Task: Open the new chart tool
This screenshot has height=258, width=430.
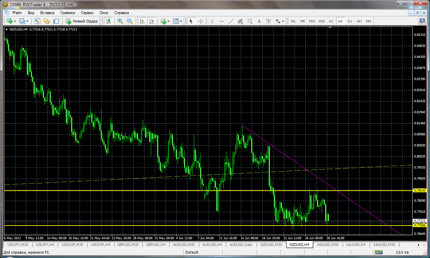Action: tap(9, 21)
